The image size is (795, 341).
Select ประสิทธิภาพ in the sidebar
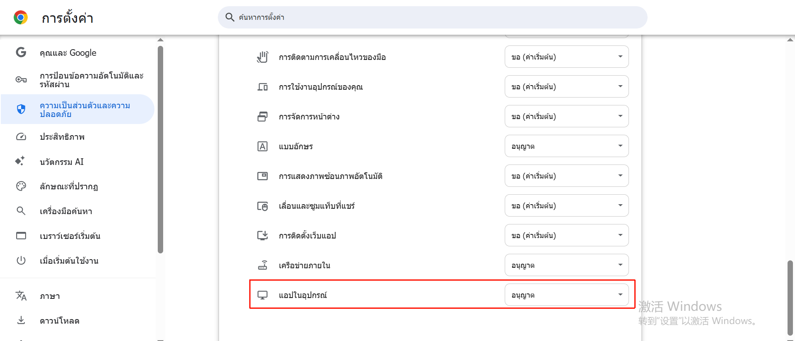[x=62, y=137]
